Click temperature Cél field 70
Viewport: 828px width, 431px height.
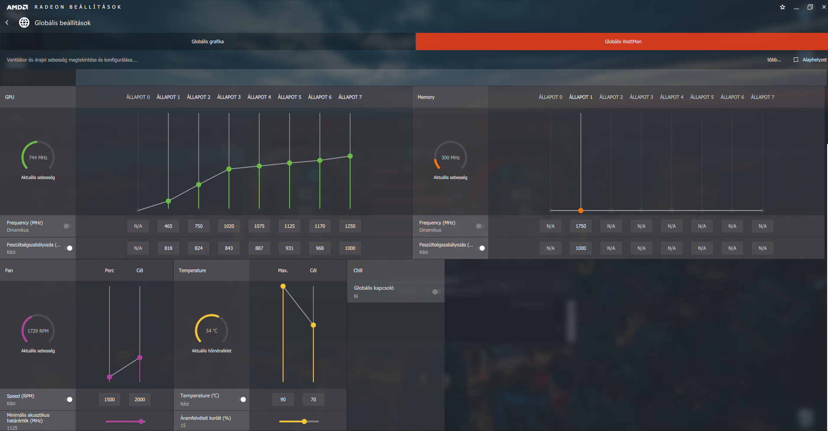(x=313, y=399)
